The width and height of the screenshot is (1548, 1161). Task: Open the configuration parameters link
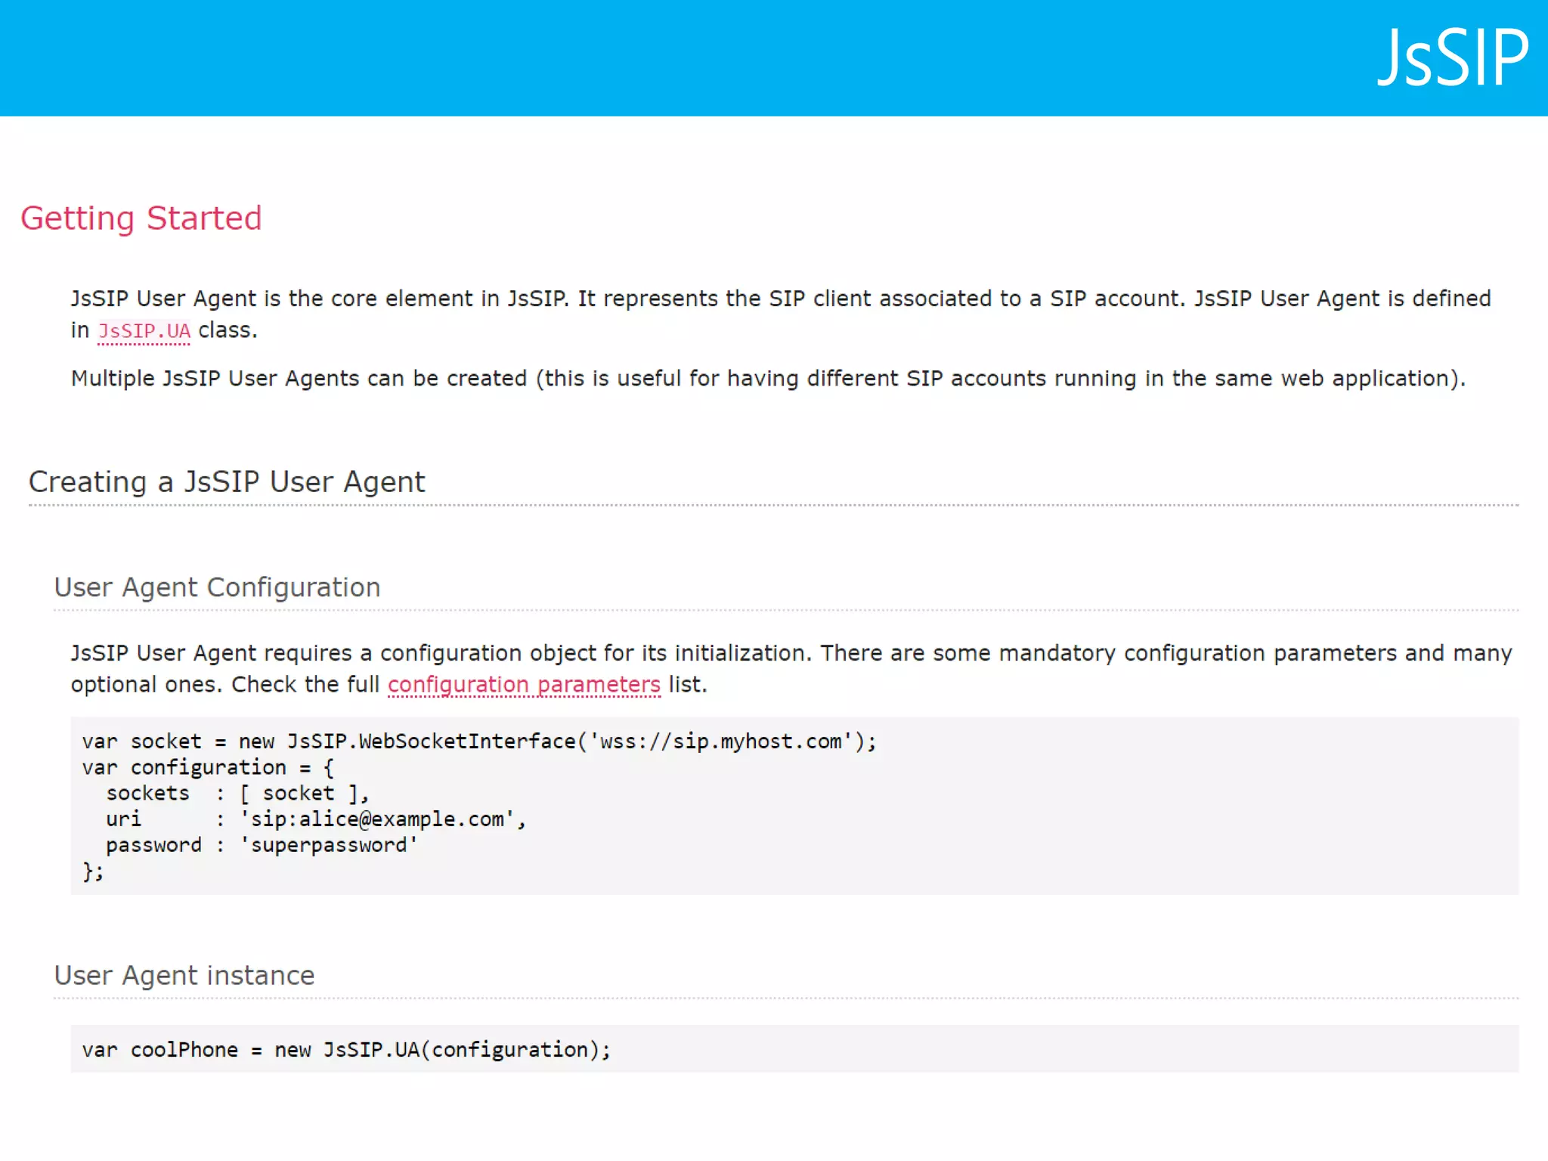pos(524,685)
